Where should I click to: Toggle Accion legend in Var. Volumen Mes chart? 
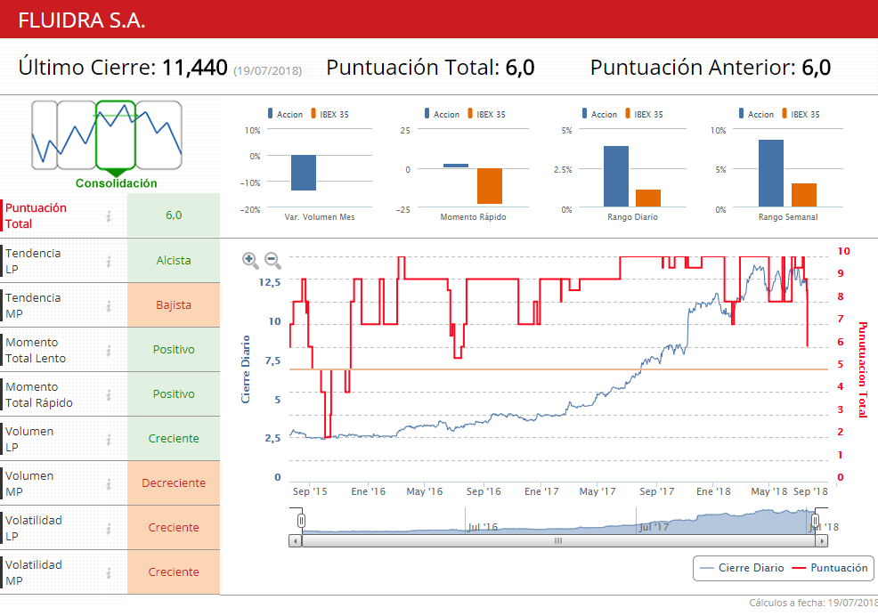tap(286, 114)
